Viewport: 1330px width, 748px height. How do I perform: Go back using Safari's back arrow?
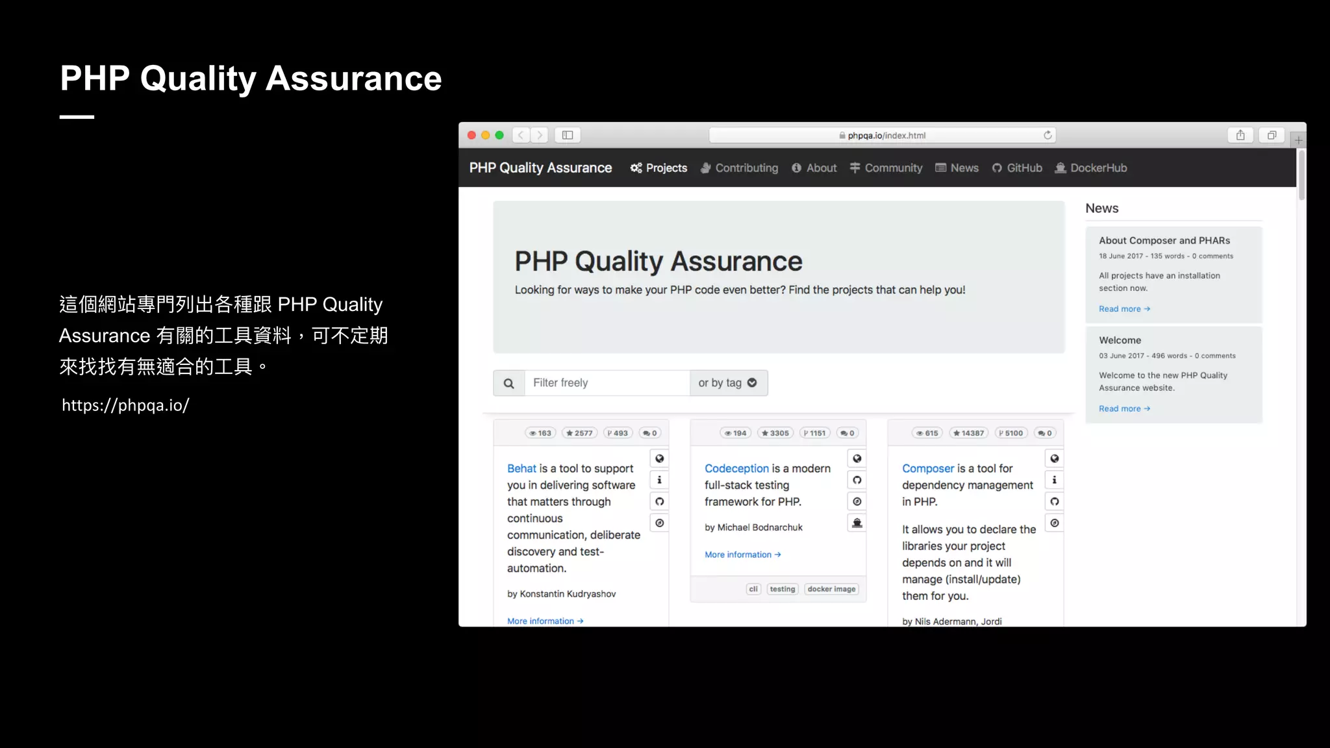tap(521, 135)
